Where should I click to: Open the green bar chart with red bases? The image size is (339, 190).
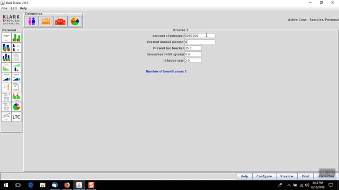tap(16, 37)
